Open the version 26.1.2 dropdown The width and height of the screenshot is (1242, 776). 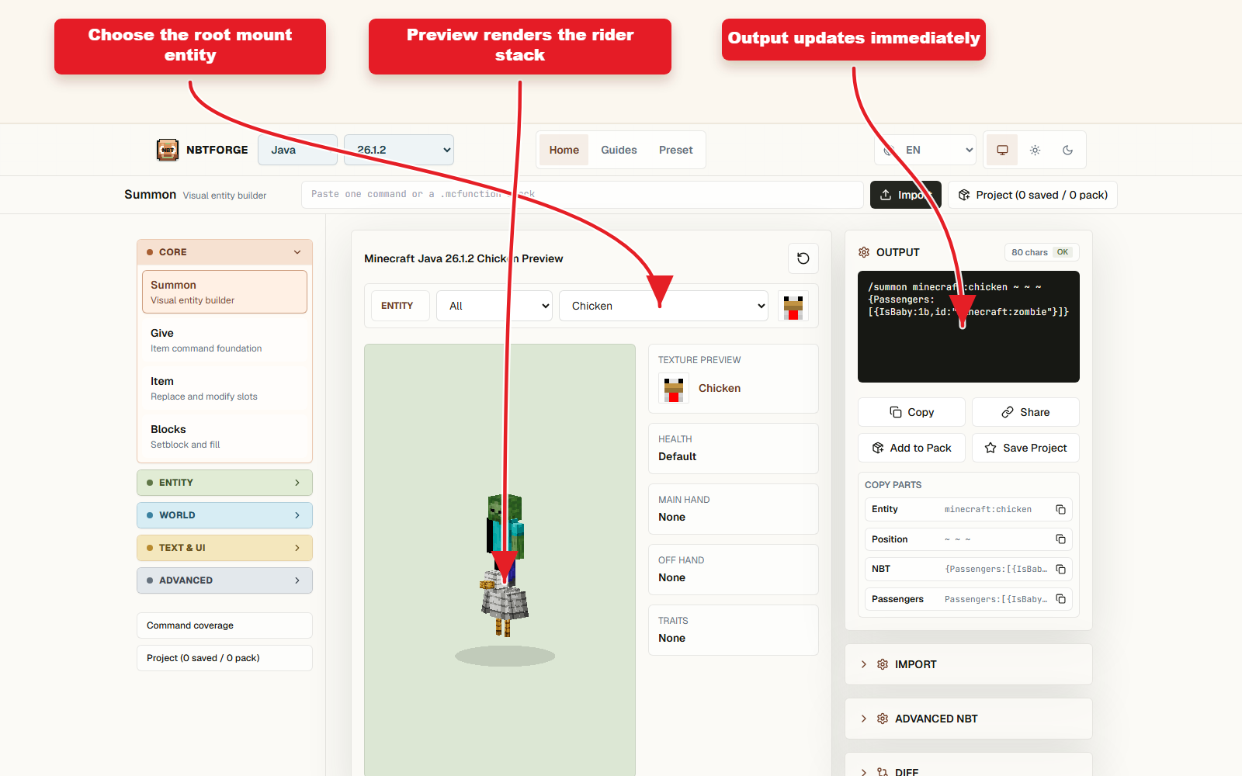click(x=399, y=150)
